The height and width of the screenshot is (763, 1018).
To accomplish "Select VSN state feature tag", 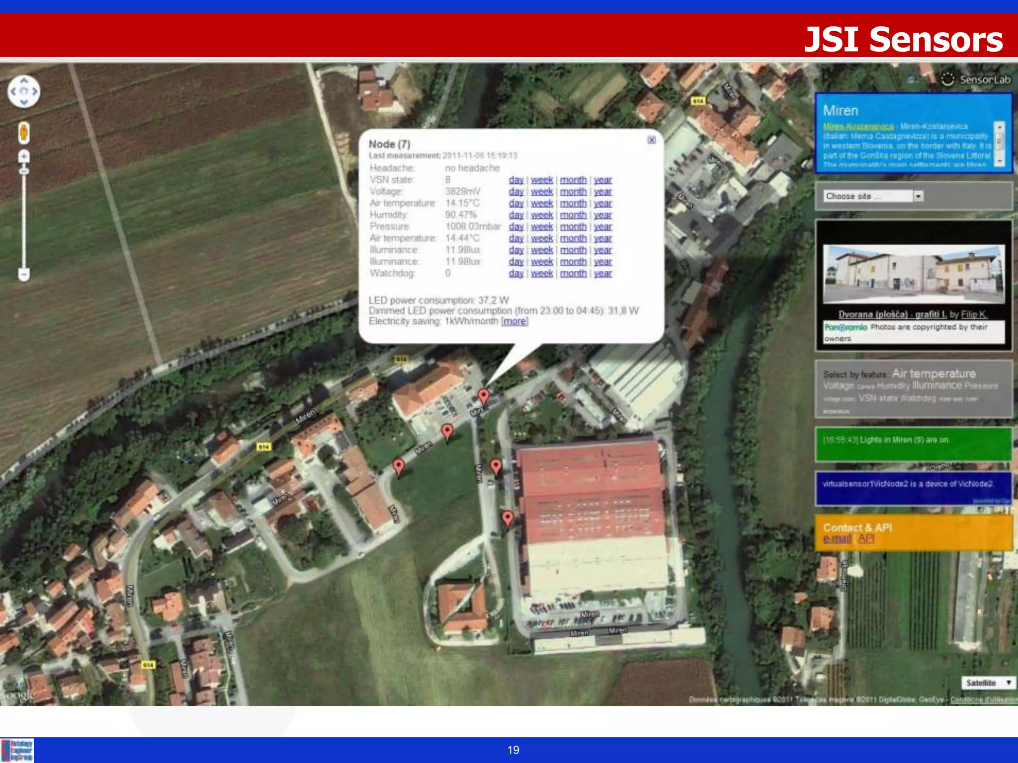I will [x=878, y=398].
